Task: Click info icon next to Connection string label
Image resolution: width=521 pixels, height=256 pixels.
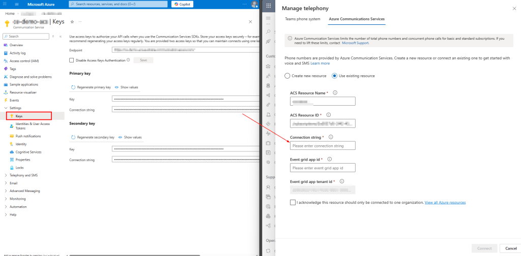Action: click(x=331, y=137)
